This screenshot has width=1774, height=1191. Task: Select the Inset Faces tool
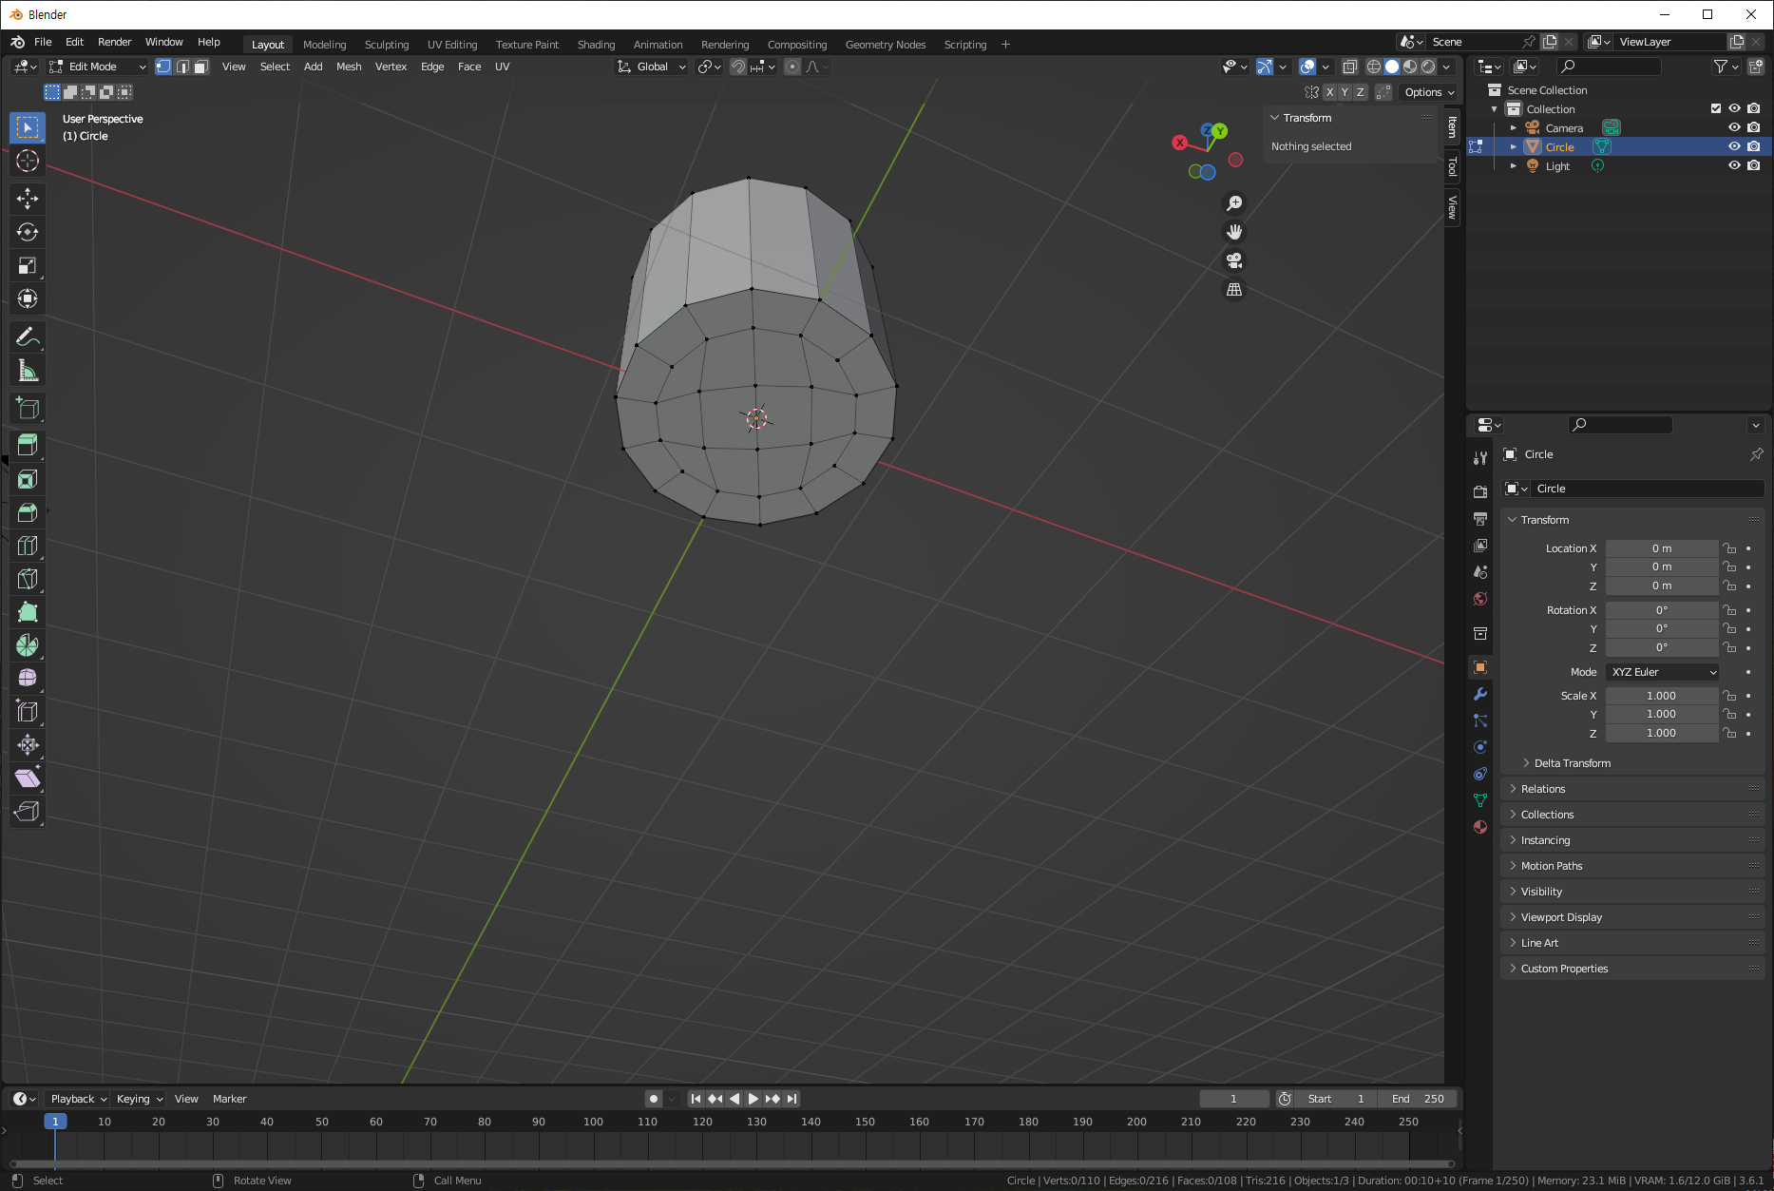click(x=28, y=479)
